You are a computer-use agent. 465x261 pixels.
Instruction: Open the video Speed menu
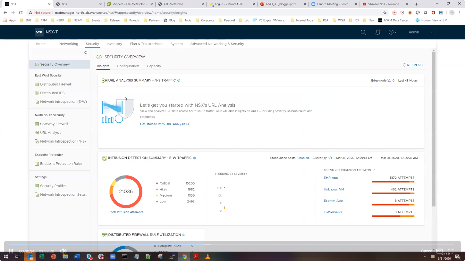(428, 251)
